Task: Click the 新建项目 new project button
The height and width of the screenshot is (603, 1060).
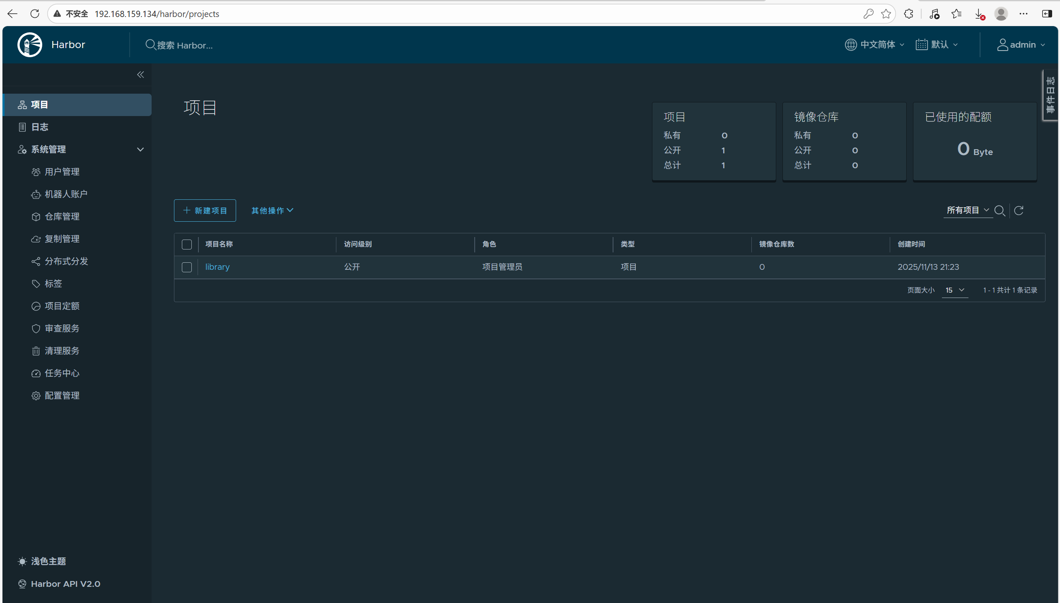Action: tap(205, 211)
